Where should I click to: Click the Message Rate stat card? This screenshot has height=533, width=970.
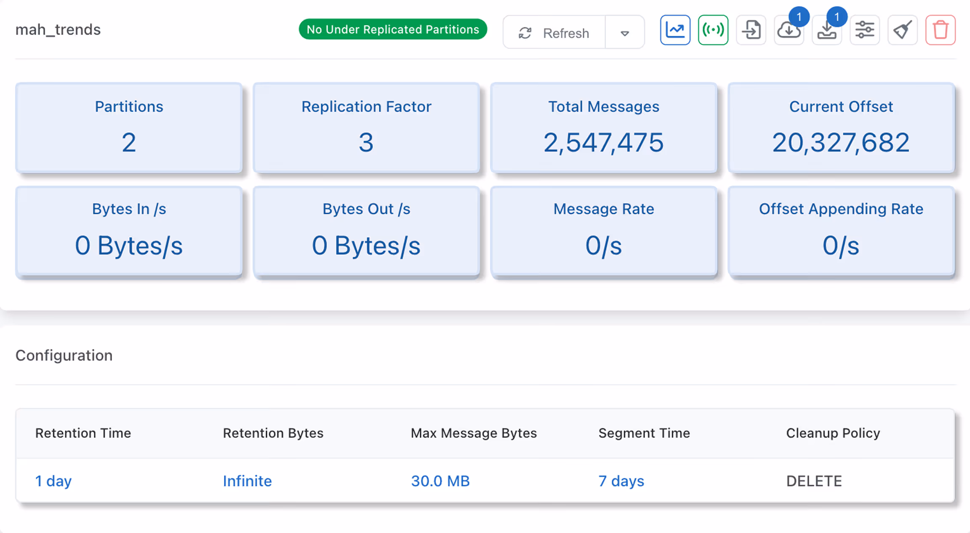(604, 231)
